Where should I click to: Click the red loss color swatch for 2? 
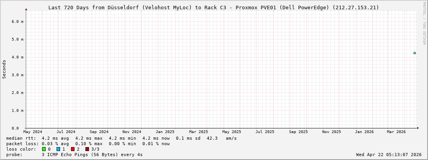coord(73,149)
